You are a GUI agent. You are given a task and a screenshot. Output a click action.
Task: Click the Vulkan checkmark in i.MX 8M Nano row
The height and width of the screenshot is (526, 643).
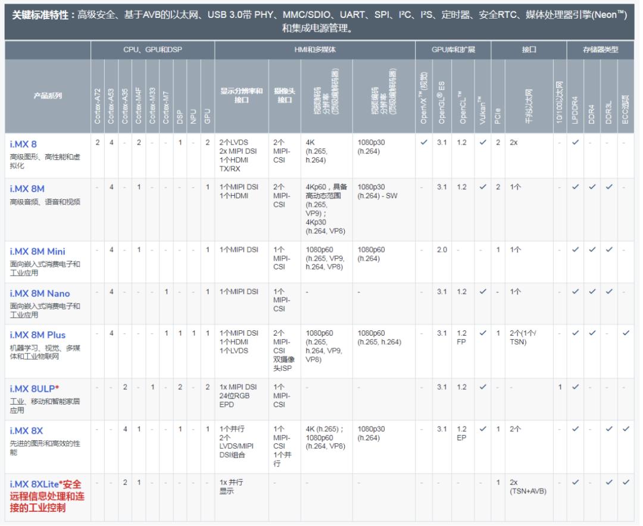click(483, 292)
